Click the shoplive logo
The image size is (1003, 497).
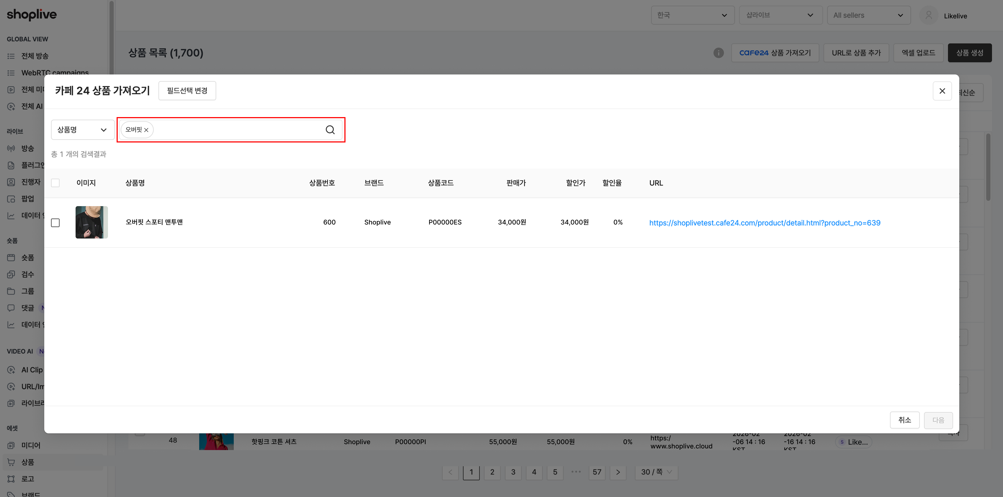pyautogui.click(x=32, y=15)
